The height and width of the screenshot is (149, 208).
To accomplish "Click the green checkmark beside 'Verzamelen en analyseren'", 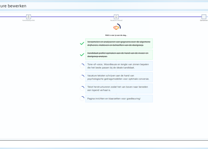I will coord(82,43).
